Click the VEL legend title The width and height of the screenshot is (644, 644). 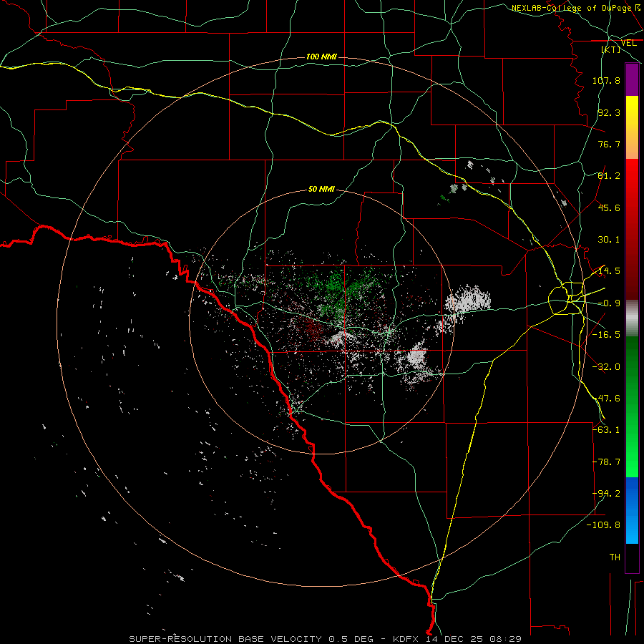pyautogui.click(x=628, y=43)
